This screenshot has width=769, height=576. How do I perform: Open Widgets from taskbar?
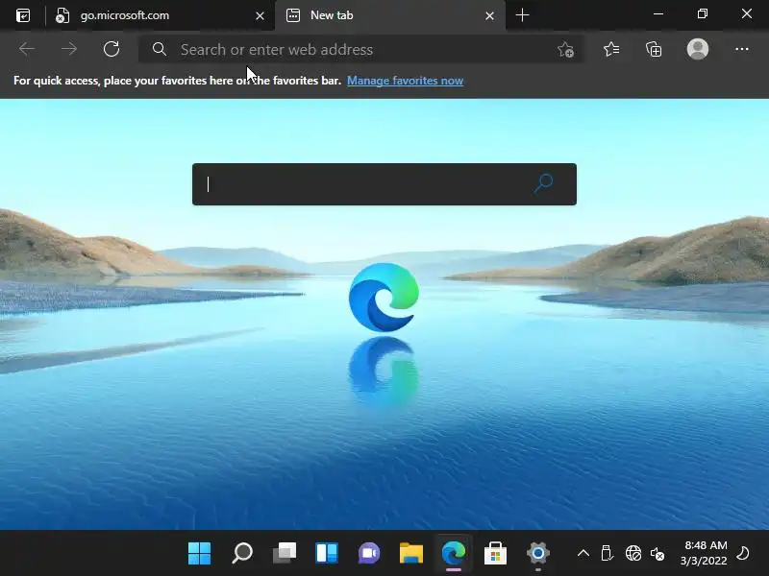[327, 553]
